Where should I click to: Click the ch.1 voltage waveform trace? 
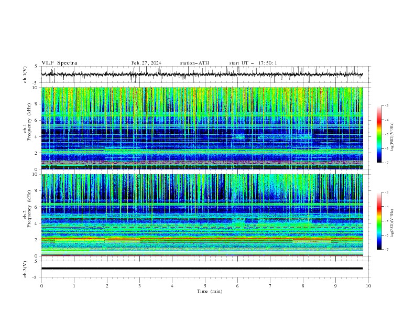pyautogui.click(x=202, y=74)
